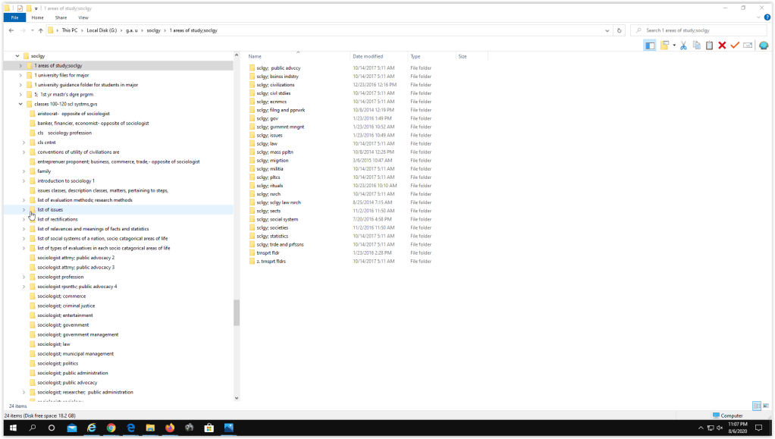Click 'Local Disk (G:)' in breadcrumb path

[x=102, y=30]
